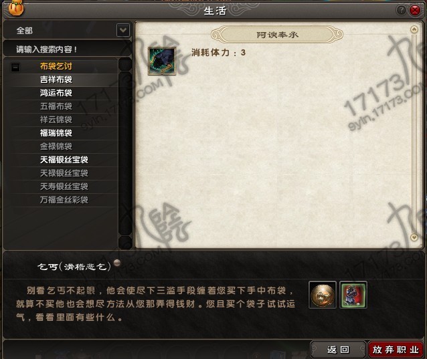Click the orange gourd icon in title bar
This screenshot has width=427, height=359.
[16, 8]
